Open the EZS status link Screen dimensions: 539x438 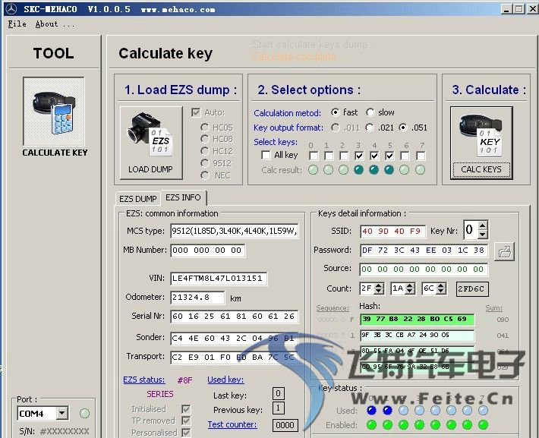pyautogui.click(x=144, y=380)
